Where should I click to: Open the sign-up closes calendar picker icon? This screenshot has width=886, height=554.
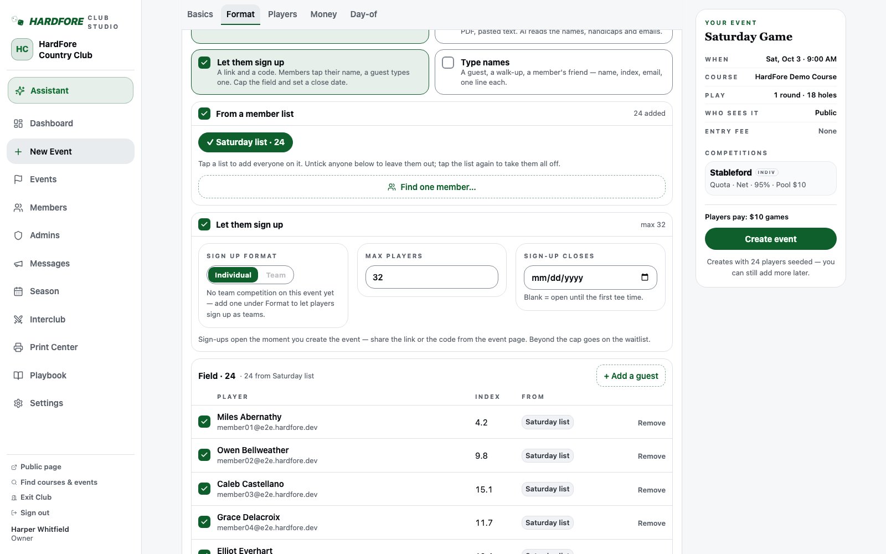tap(645, 278)
